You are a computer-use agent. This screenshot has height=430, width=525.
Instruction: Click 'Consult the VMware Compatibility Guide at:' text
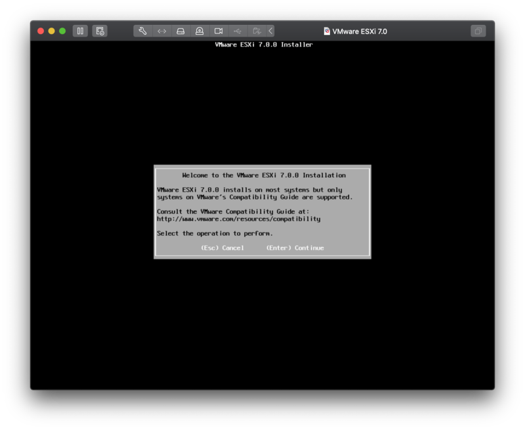click(233, 211)
